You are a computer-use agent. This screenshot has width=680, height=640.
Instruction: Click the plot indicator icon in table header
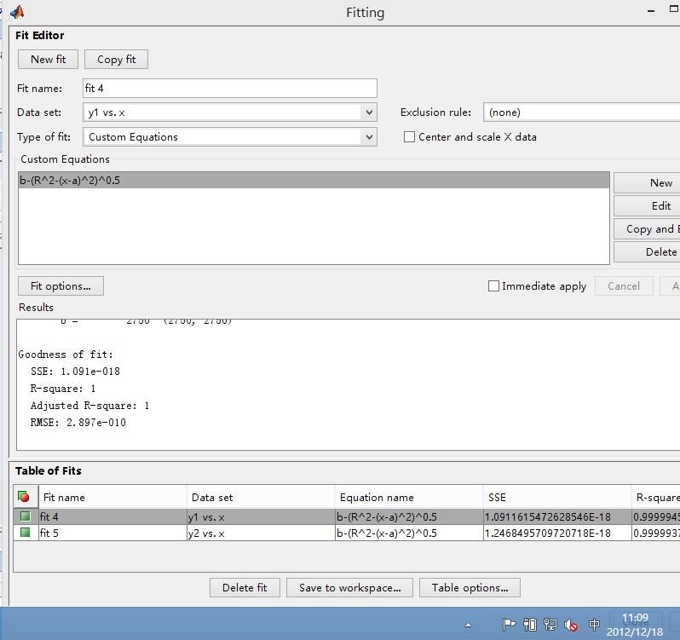[23, 497]
